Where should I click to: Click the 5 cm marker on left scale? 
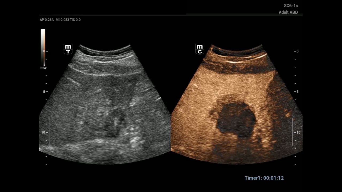point(45,92)
